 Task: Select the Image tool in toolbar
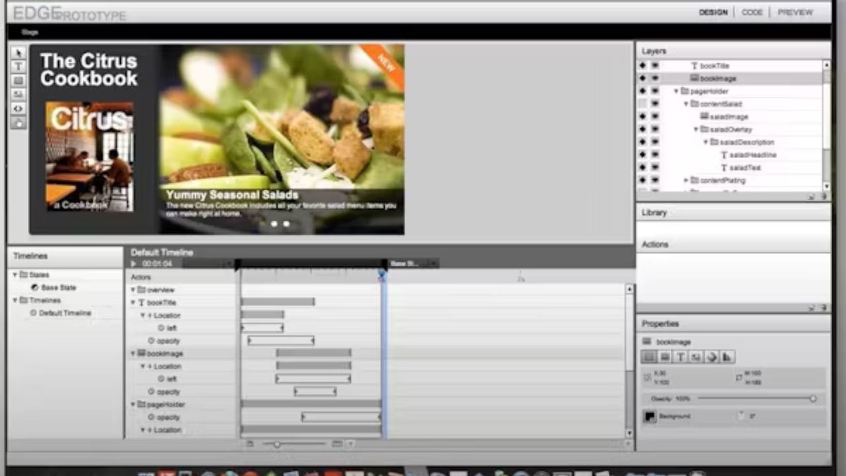(x=19, y=95)
